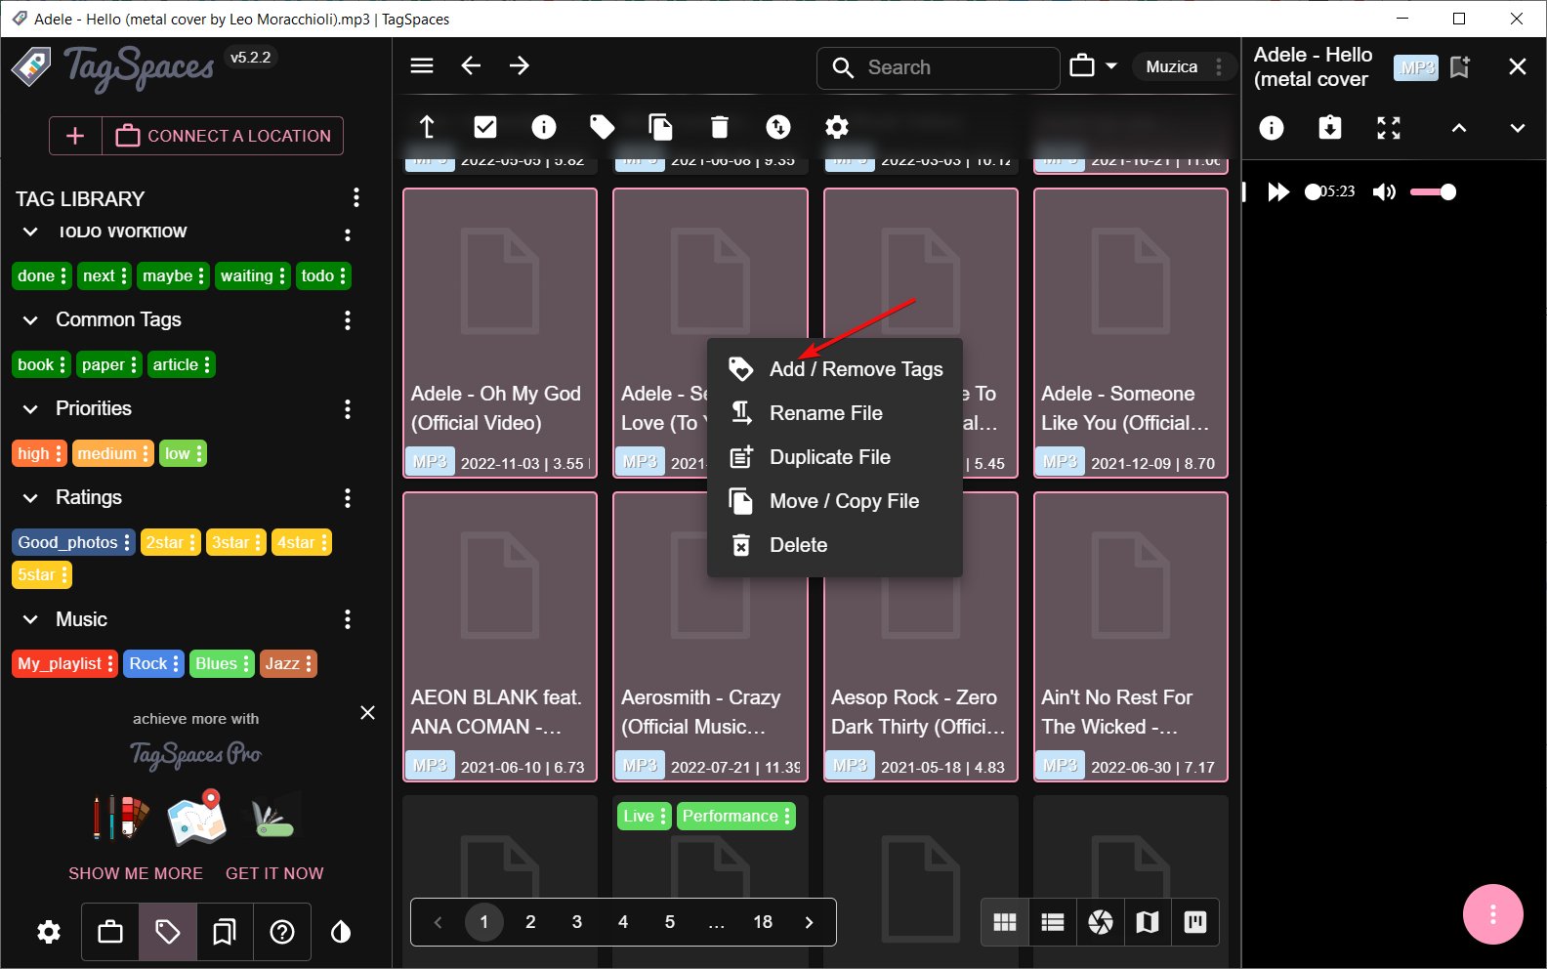Choose Delete from context menu
Screen dimensions: 1547x969
point(835,545)
